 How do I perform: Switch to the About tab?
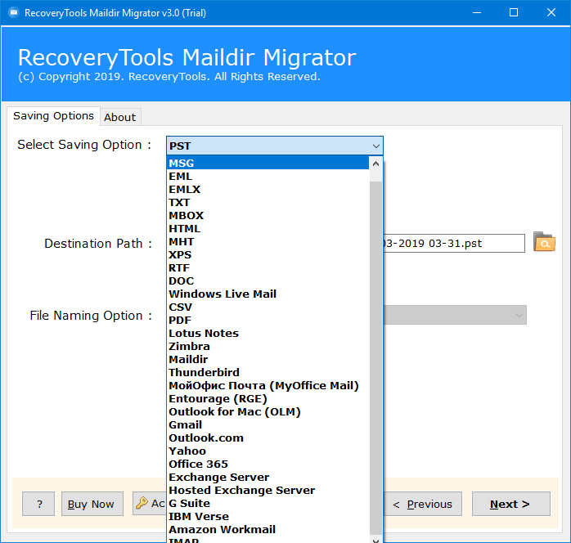120,117
